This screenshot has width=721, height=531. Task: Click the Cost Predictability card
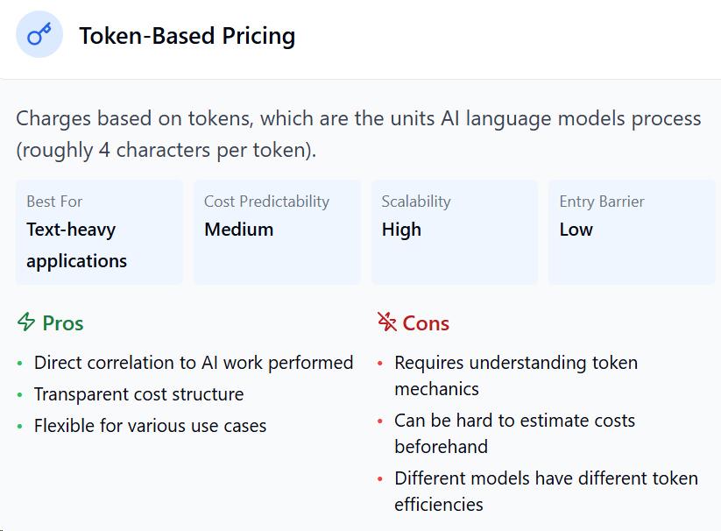(x=277, y=232)
